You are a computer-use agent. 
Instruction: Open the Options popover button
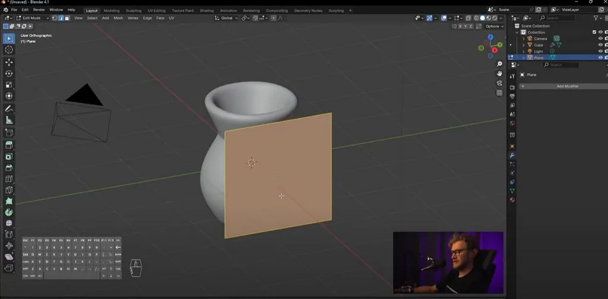(x=494, y=26)
